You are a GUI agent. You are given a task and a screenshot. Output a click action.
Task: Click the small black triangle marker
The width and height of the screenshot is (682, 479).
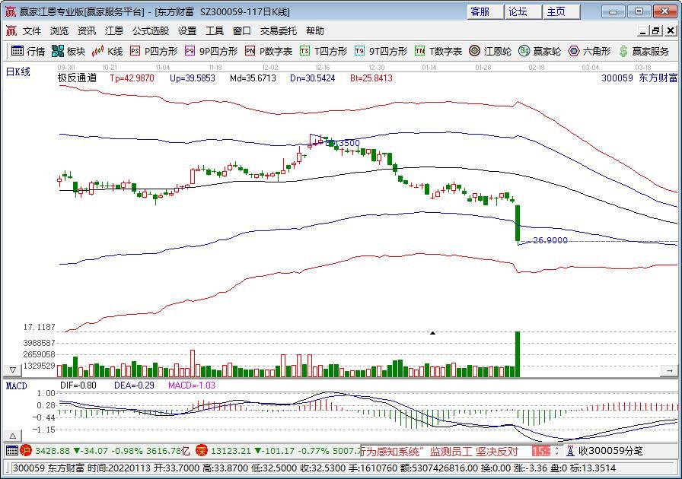tap(433, 333)
